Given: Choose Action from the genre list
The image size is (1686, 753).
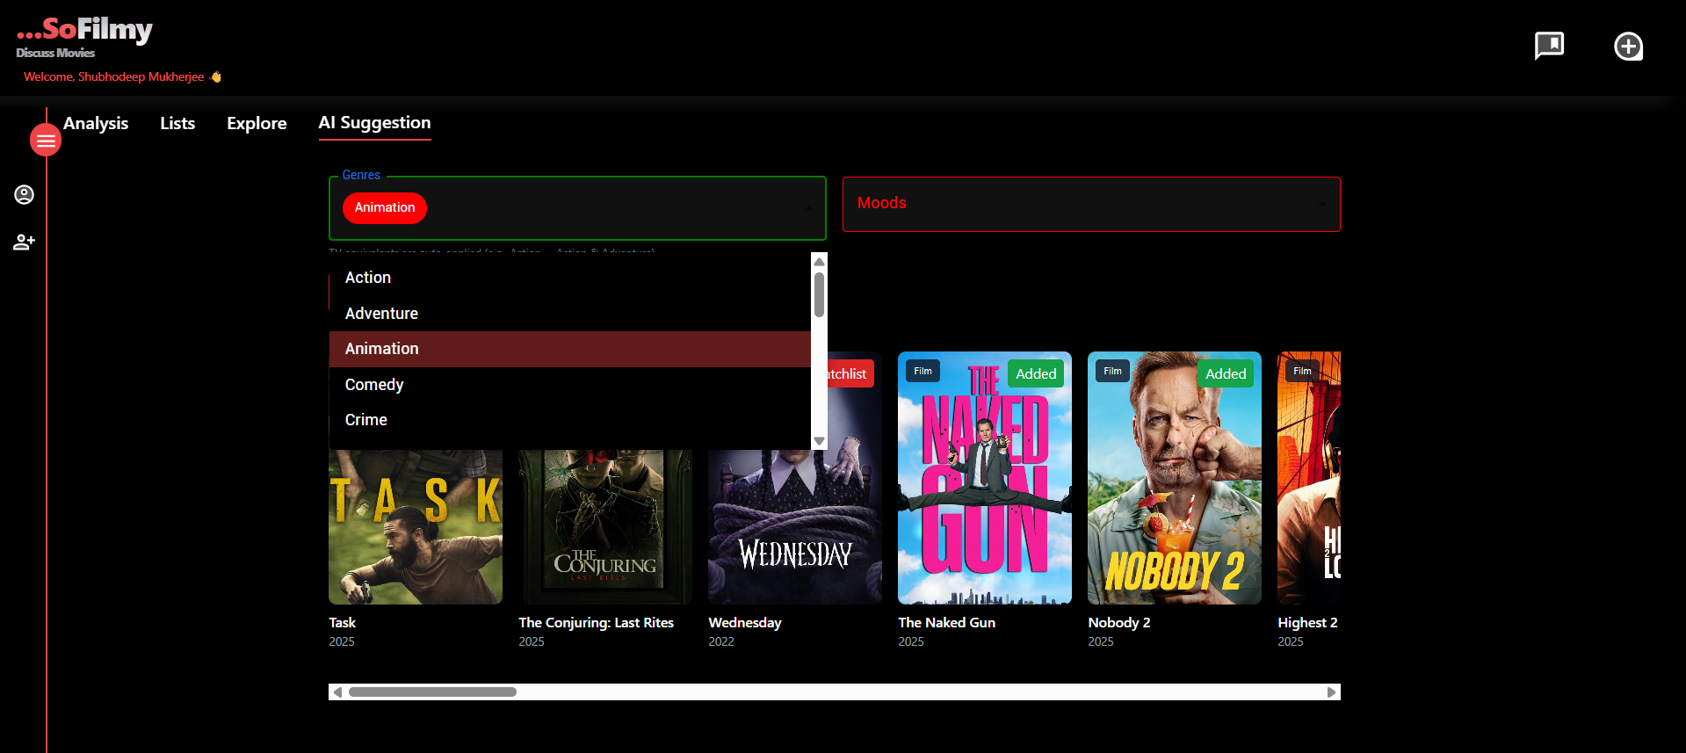Looking at the screenshot, I should click(569, 278).
